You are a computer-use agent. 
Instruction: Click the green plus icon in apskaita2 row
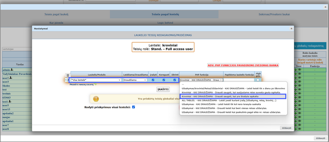click(x=296, y=113)
